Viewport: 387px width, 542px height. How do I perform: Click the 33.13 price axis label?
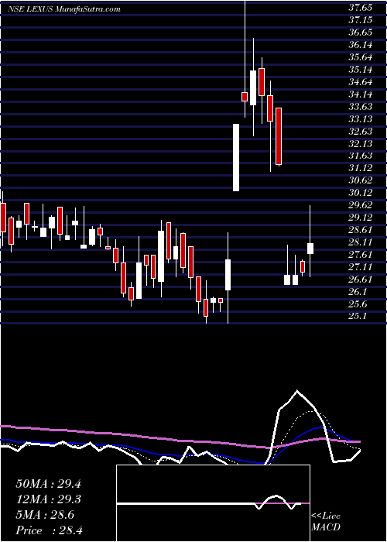coord(360,119)
